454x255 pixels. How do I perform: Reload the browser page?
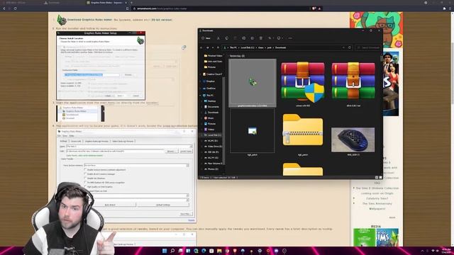pyautogui.click(x=15, y=8)
